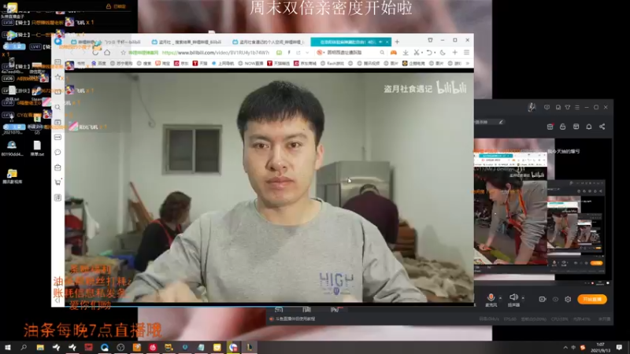This screenshot has width=630, height=354.
Task: Expand the bookmarks bar overflow chevron
Action: 467,64
